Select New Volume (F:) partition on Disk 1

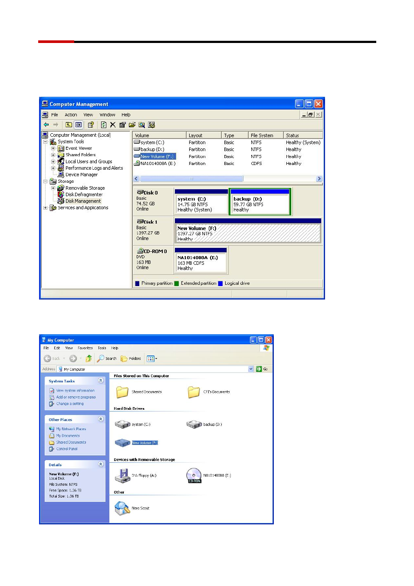pyautogui.click(x=248, y=231)
